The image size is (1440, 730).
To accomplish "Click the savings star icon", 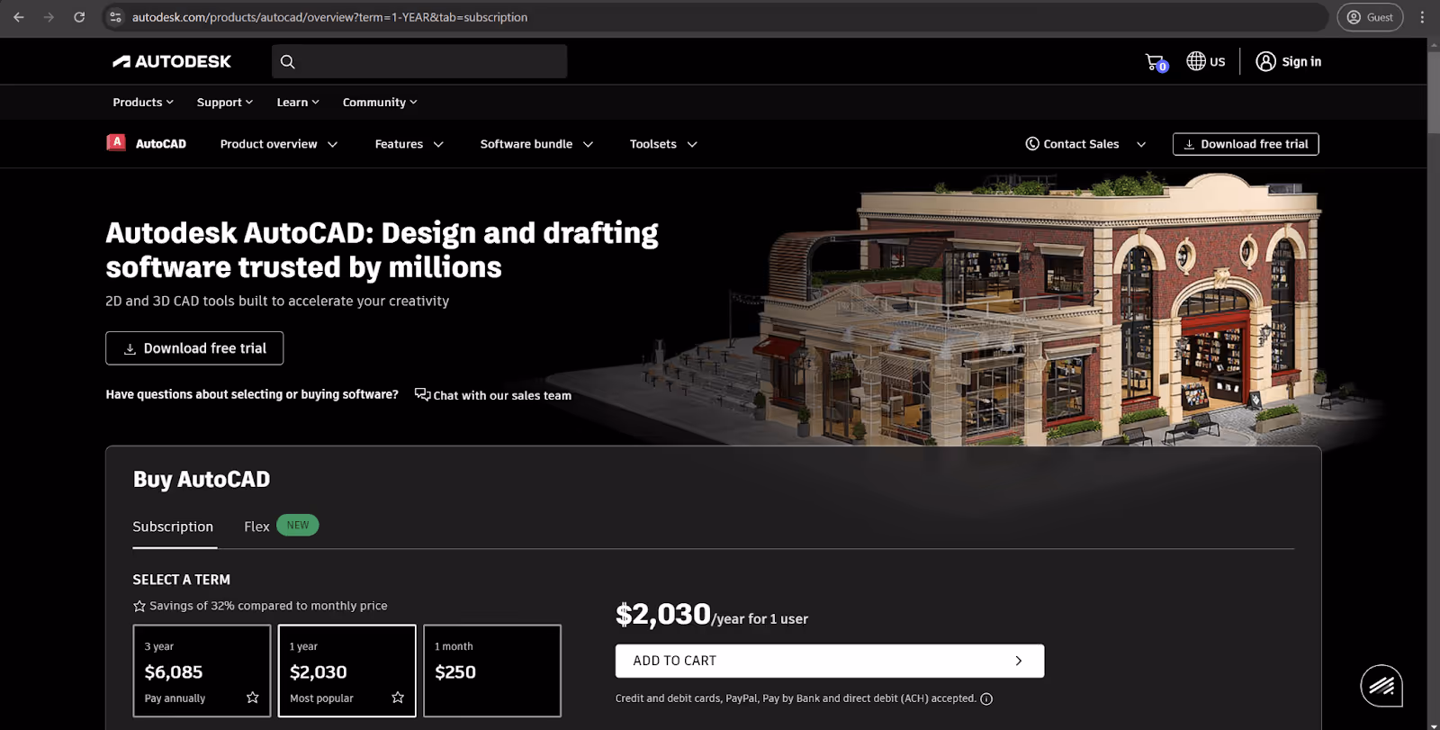I will 139,606.
